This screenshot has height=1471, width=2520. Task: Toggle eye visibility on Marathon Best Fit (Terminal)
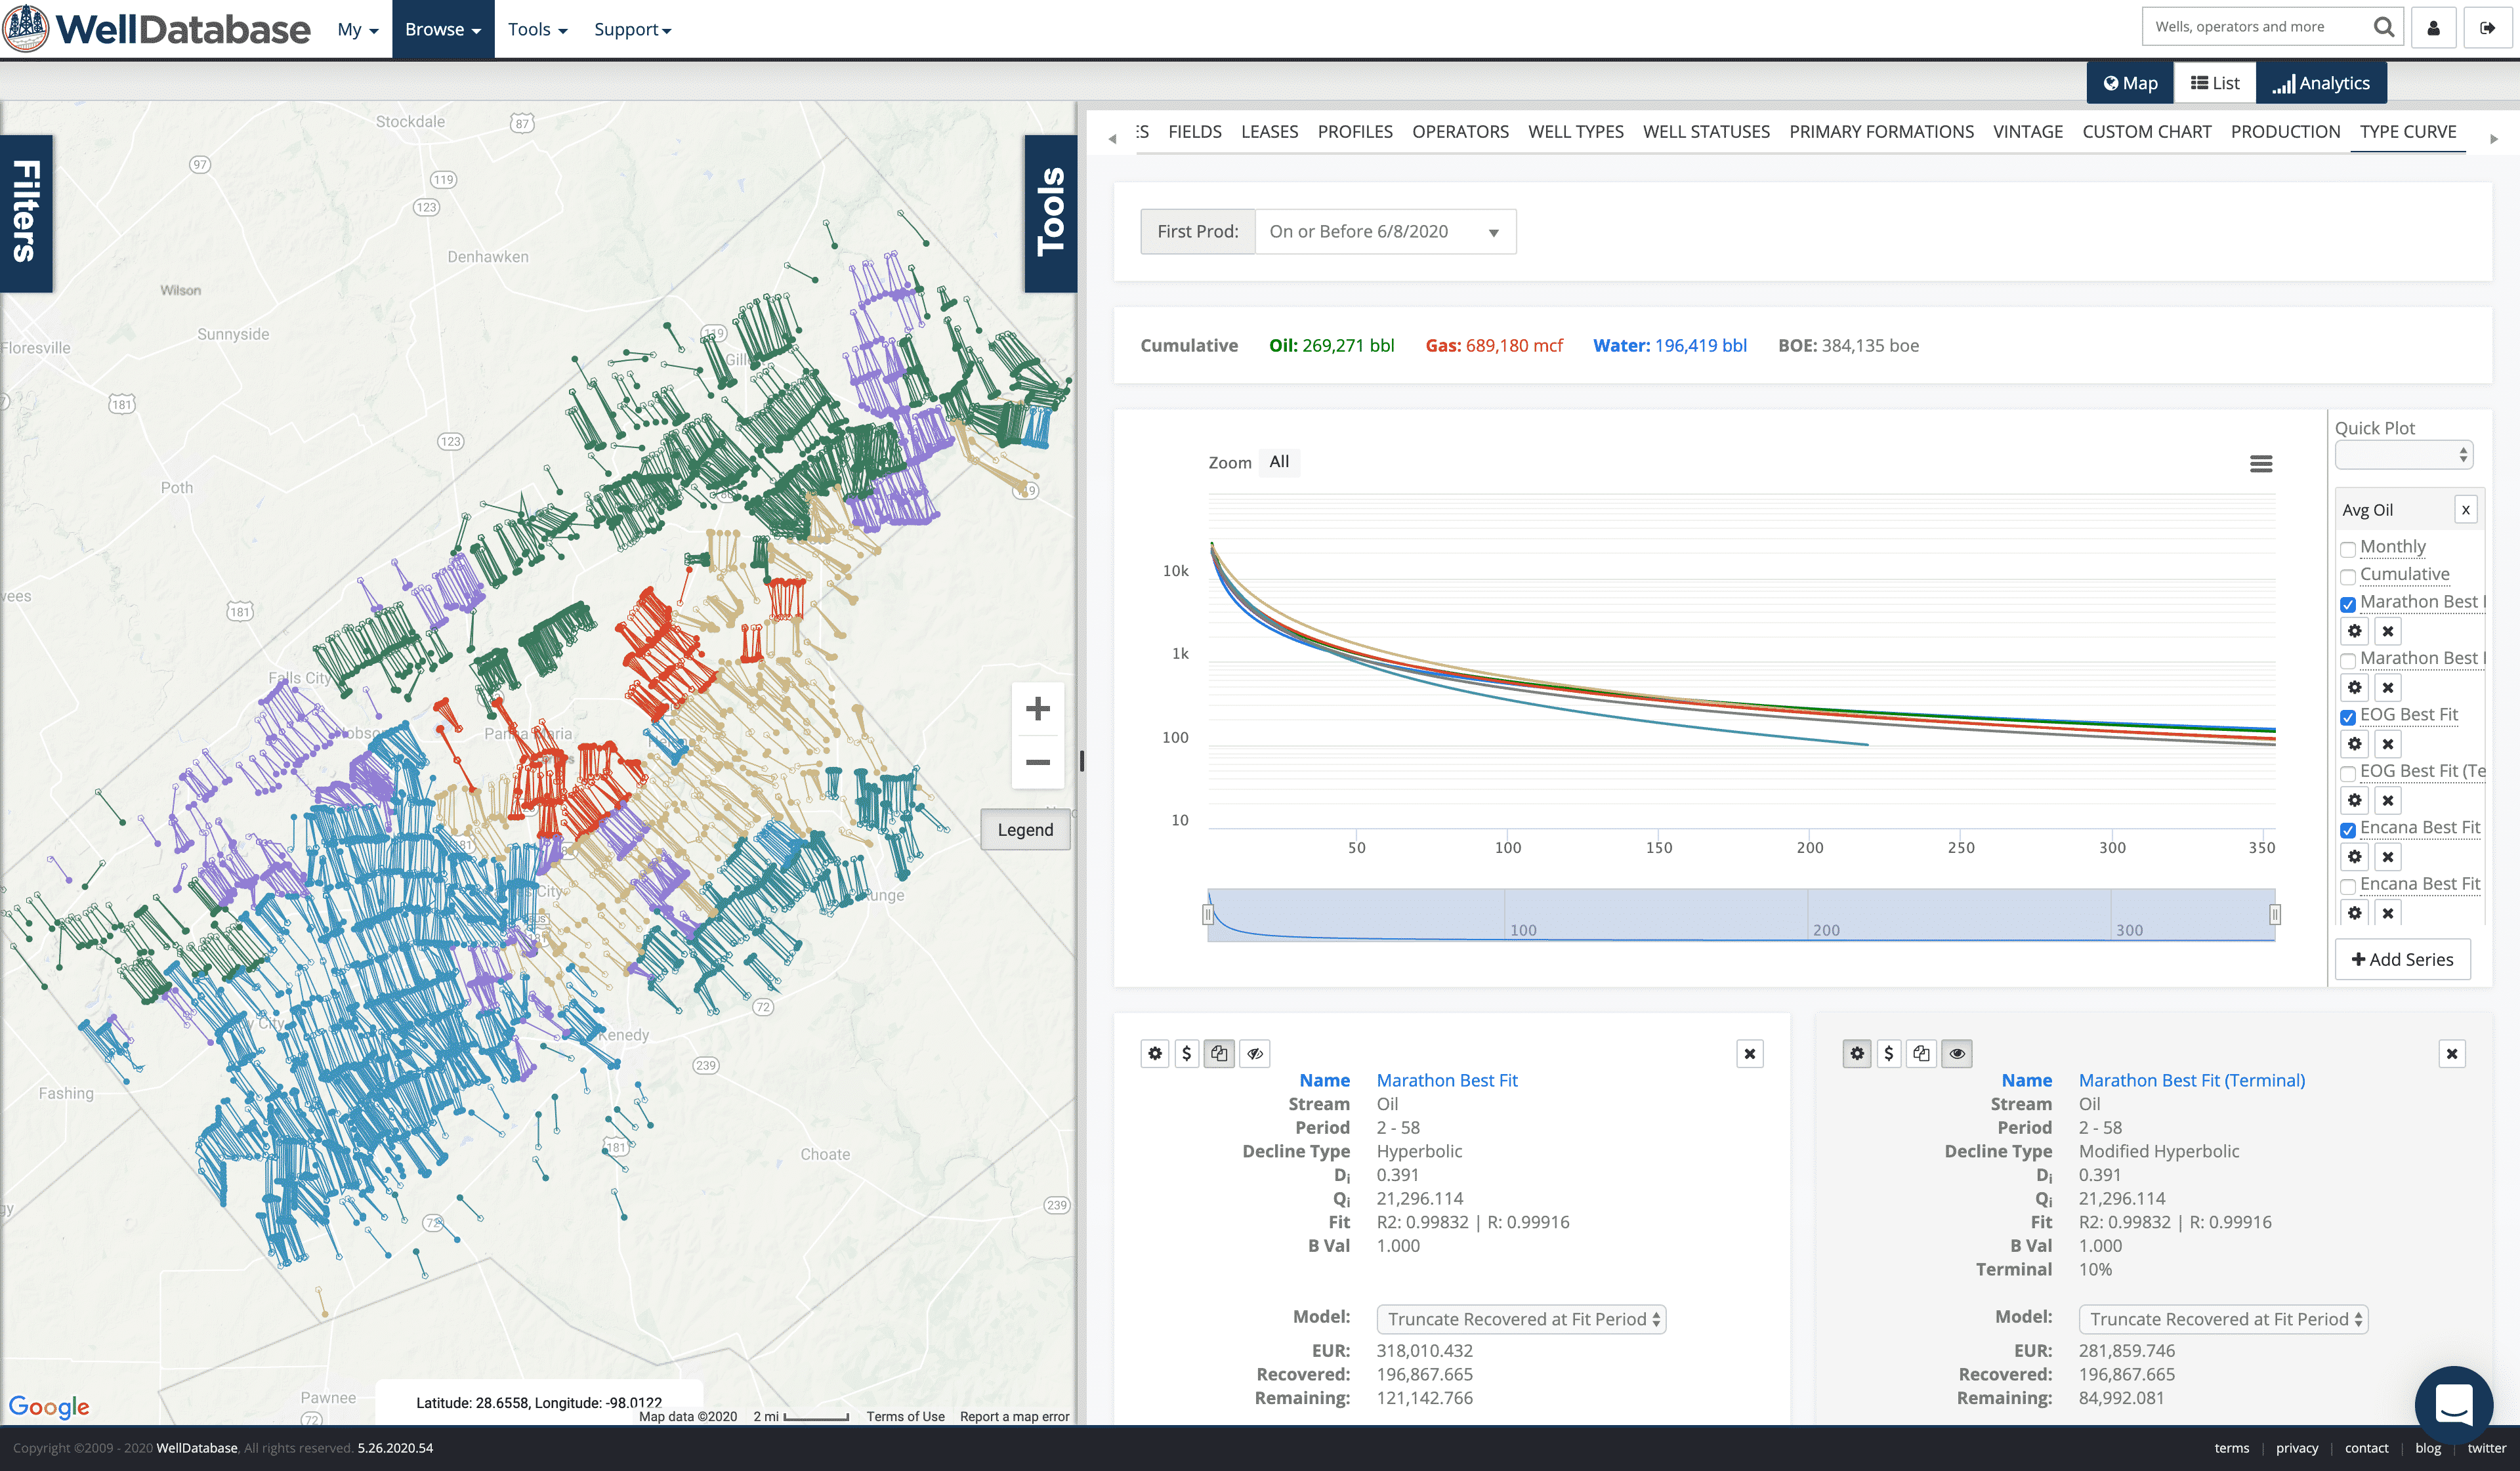1957,1053
